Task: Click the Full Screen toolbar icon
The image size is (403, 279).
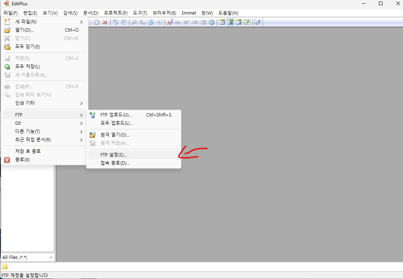Action: click(x=247, y=22)
